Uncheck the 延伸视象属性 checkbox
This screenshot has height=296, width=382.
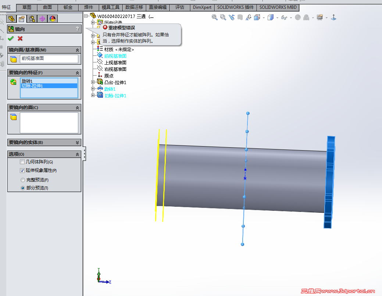point(22,170)
